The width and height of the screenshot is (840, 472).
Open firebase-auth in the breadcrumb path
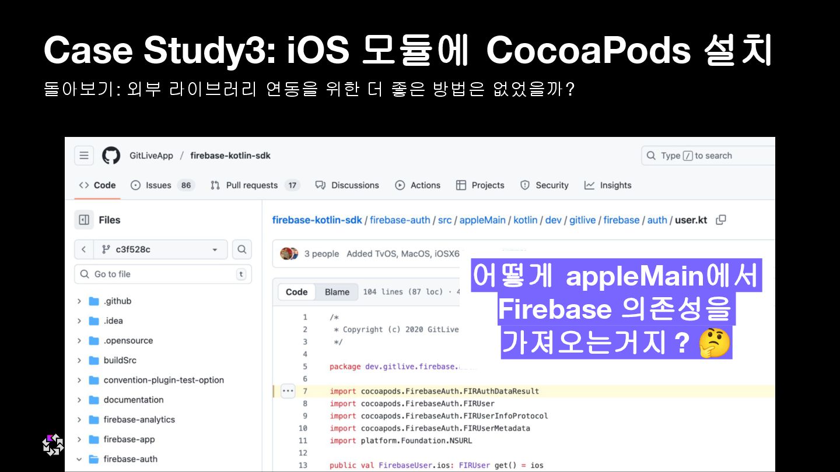(400, 220)
